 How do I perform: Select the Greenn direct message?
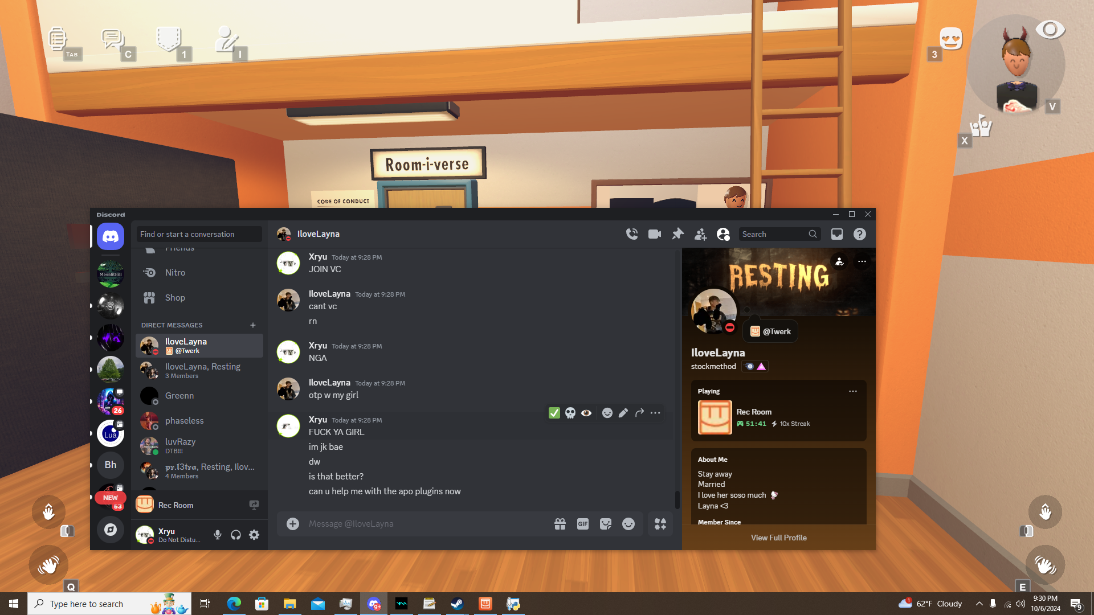click(179, 396)
